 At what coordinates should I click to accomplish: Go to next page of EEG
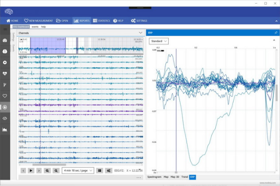(39, 171)
